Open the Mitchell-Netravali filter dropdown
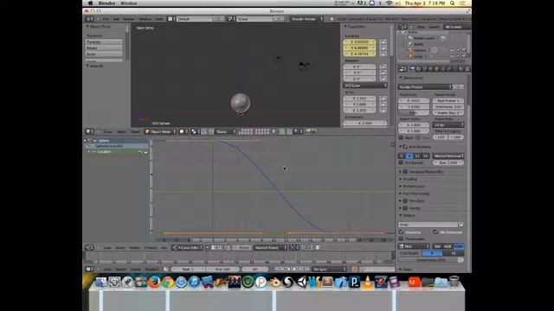The width and height of the screenshot is (554, 311). coord(448,155)
